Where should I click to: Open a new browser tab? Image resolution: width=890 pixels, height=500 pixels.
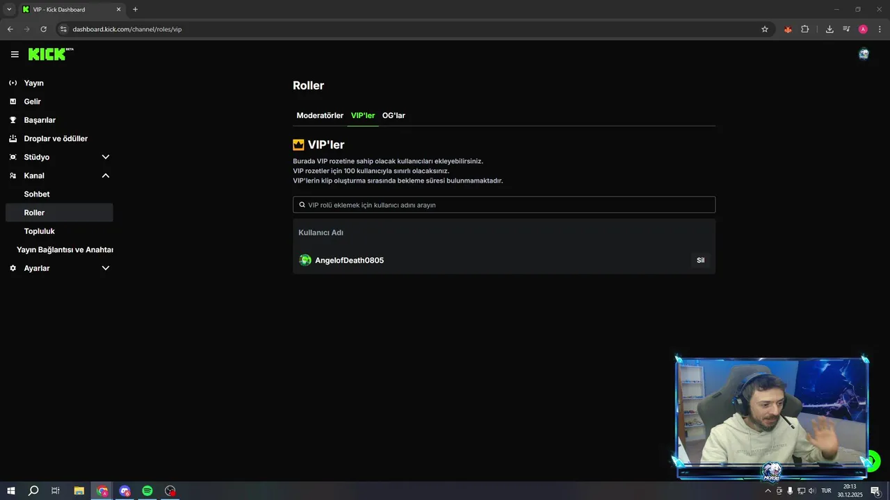pyautogui.click(x=135, y=9)
